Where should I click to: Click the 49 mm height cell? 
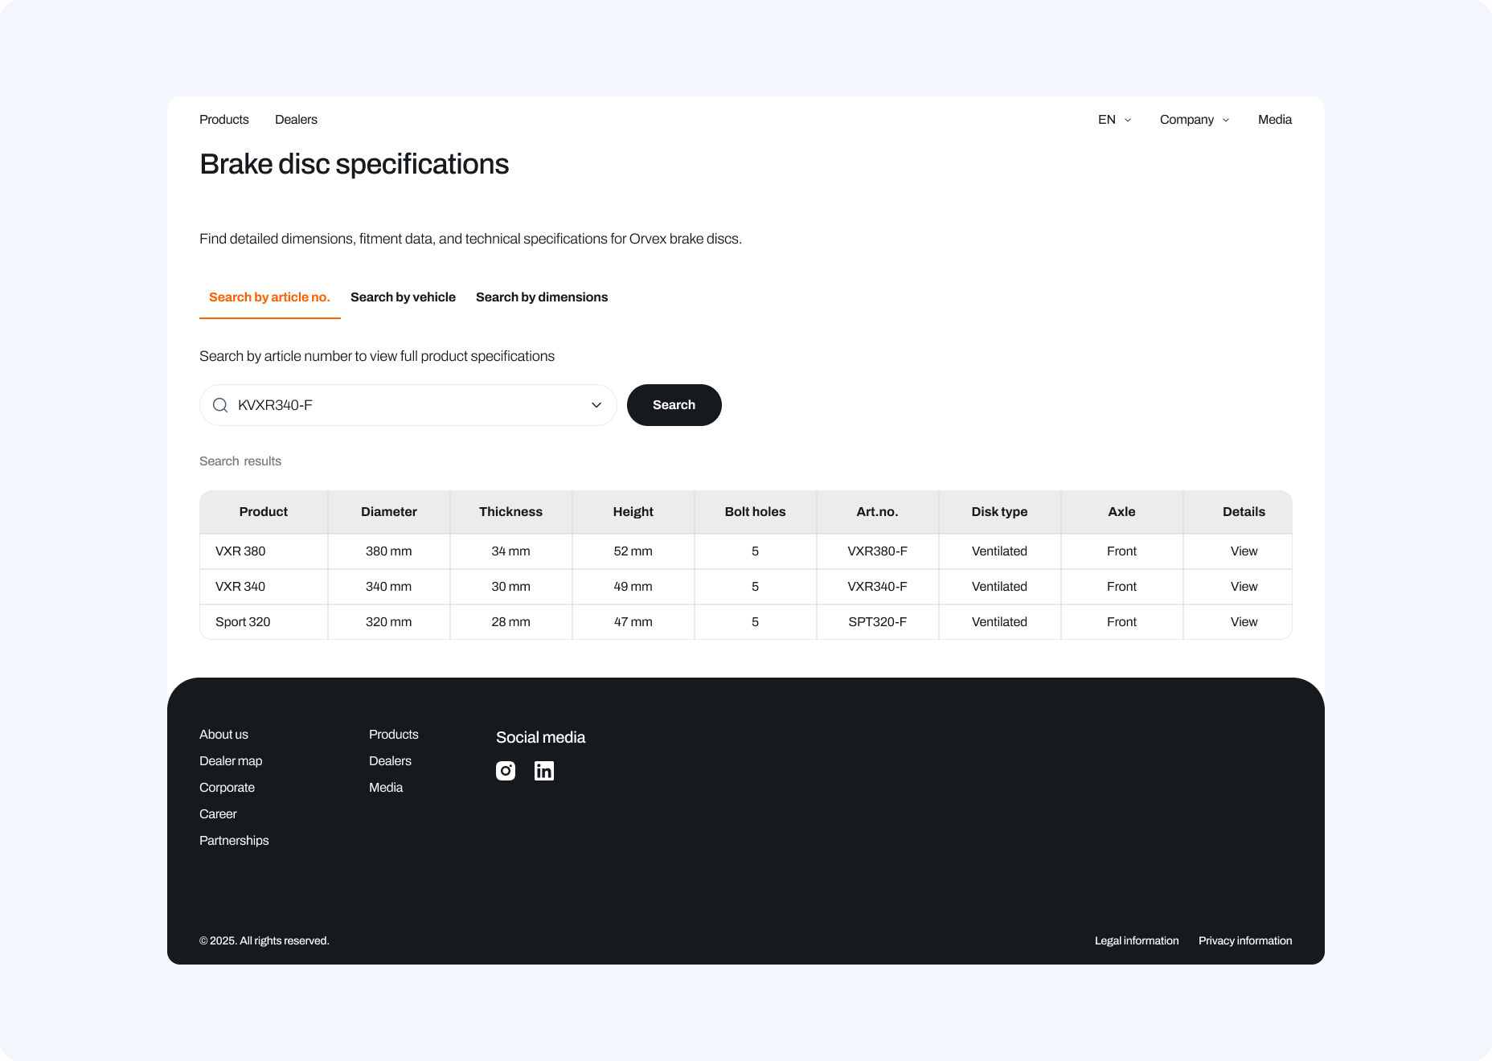[633, 587]
